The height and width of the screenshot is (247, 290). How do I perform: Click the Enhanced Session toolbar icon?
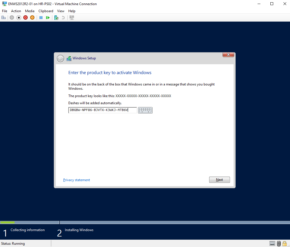[72, 18]
